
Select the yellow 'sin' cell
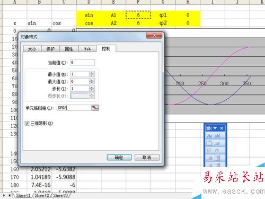click(89, 15)
